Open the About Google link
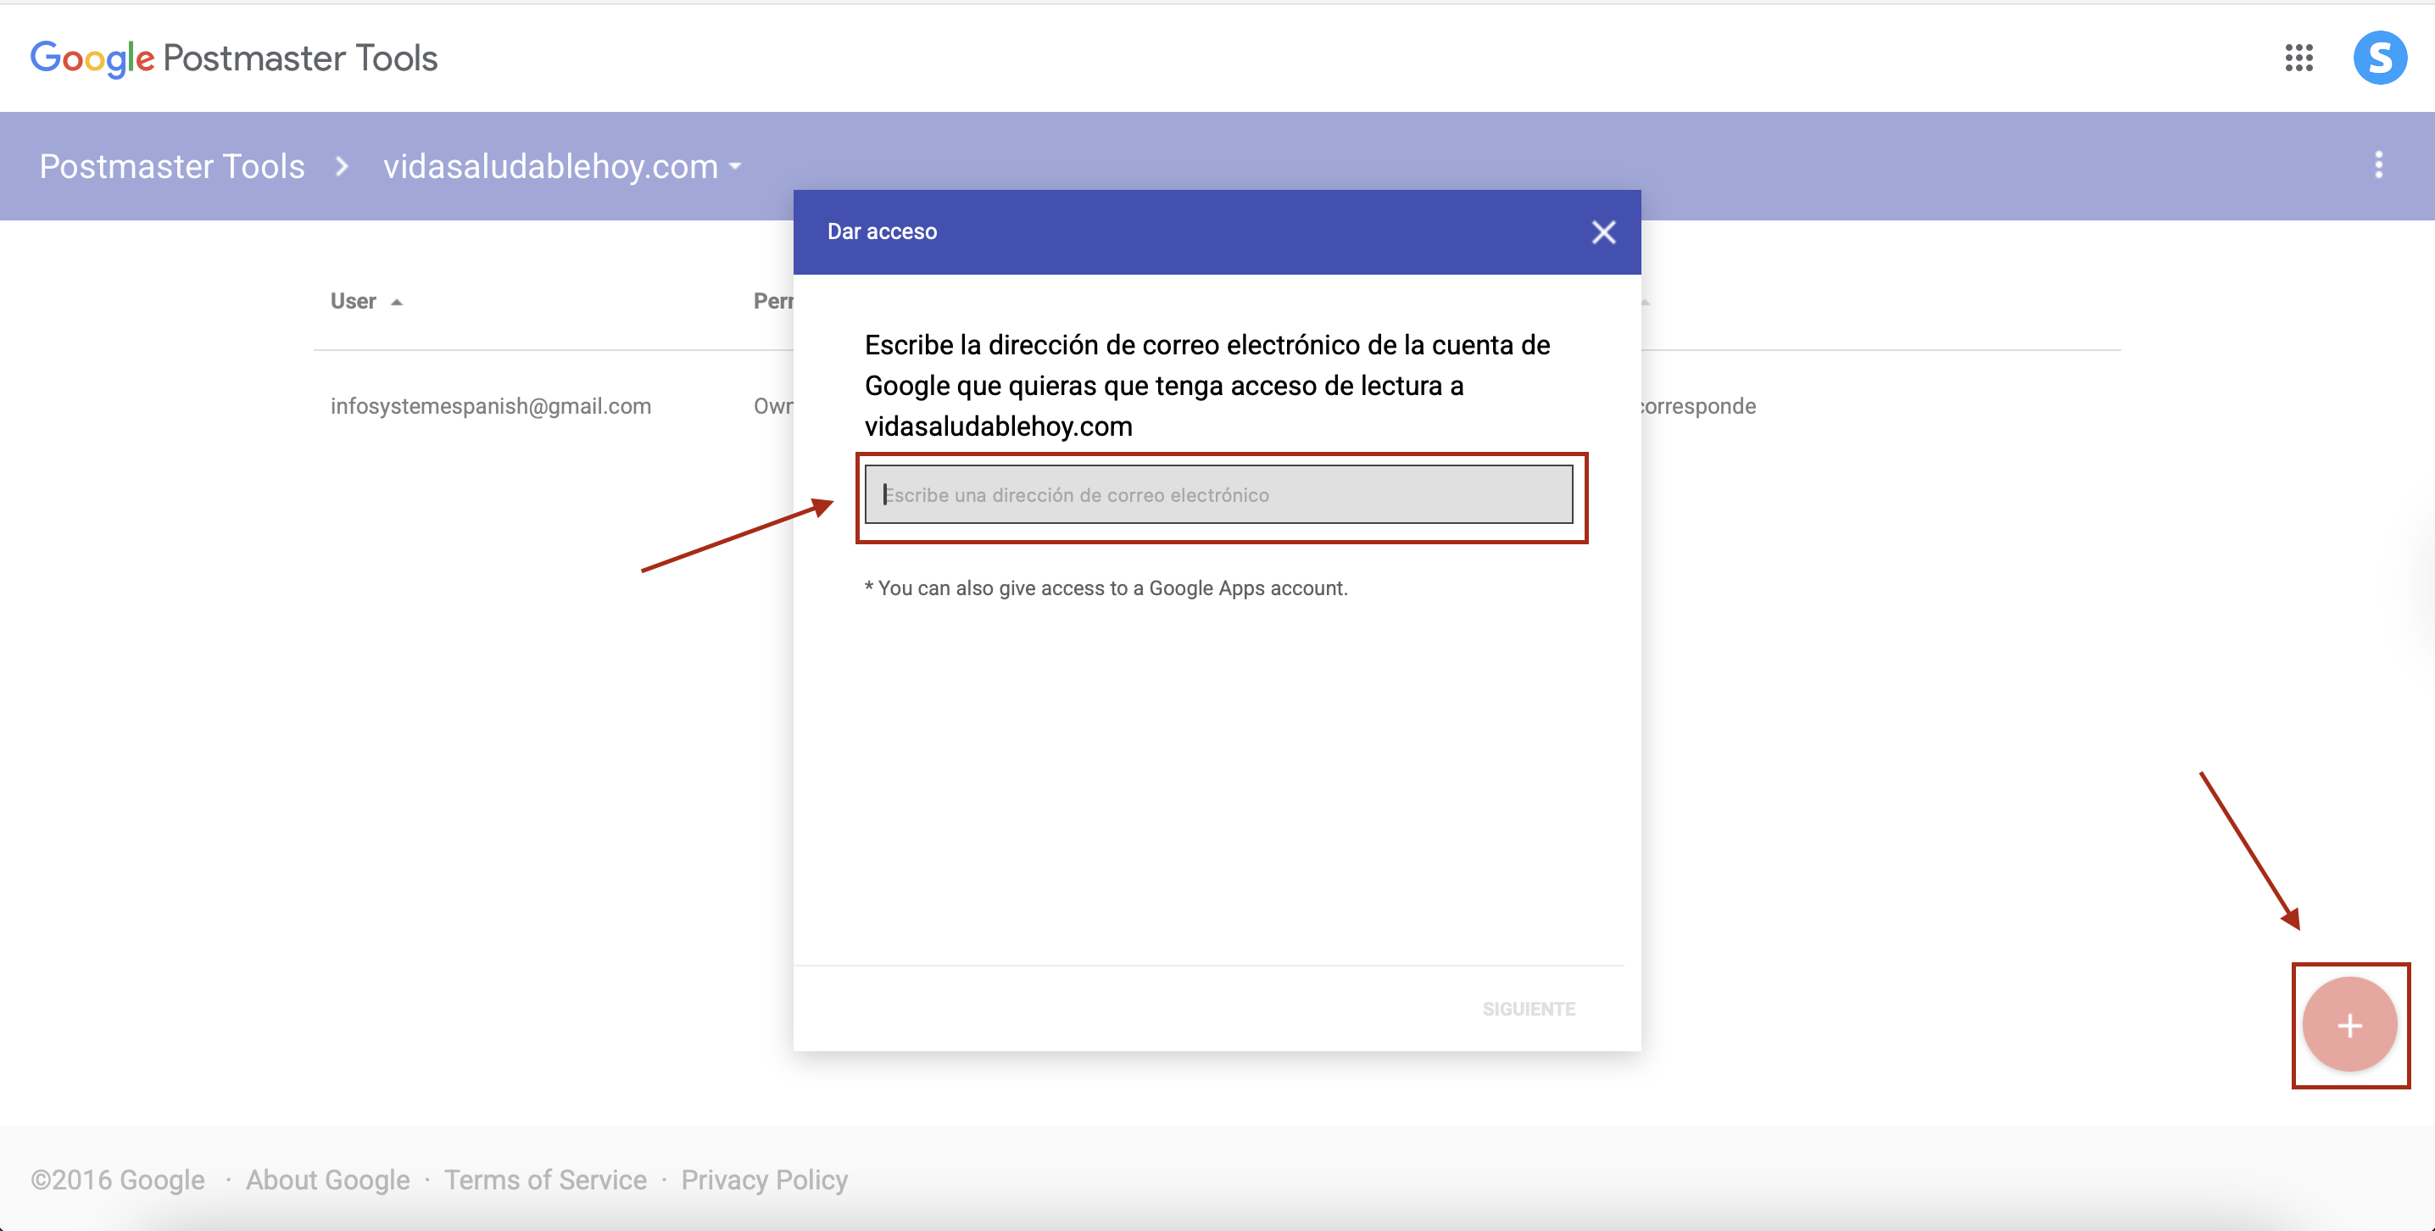Screen dimensions: 2435x1231 pos(327,1180)
